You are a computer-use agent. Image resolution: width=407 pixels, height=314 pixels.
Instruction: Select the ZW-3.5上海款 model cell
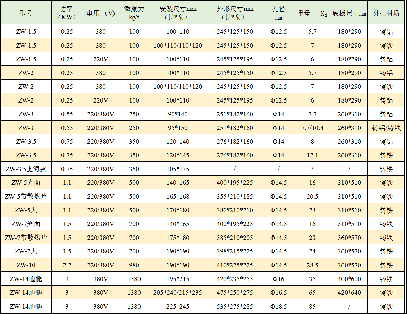(x=26, y=169)
